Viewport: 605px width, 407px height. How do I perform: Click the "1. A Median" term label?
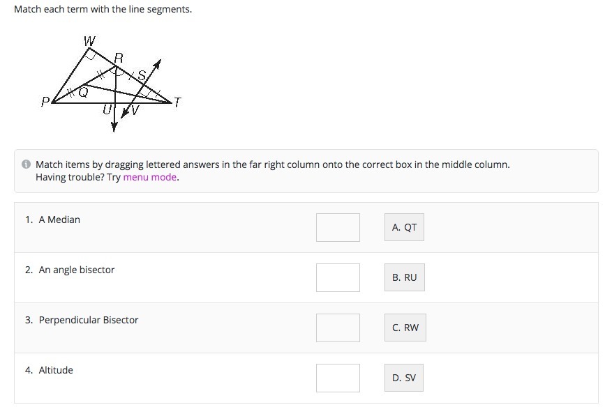pos(53,220)
